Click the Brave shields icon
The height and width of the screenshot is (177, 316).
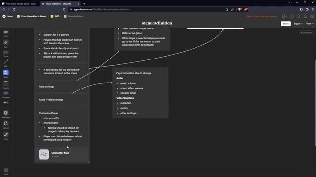pyautogui.click(x=240, y=9)
